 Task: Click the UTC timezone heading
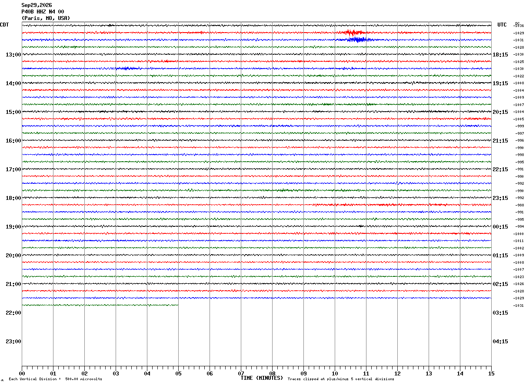pos(502,25)
